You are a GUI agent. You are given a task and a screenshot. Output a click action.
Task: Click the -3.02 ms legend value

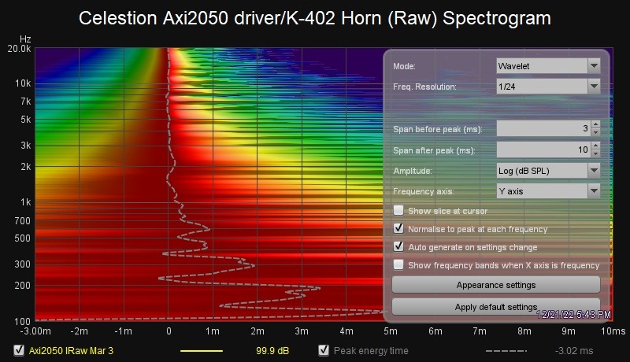click(574, 351)
